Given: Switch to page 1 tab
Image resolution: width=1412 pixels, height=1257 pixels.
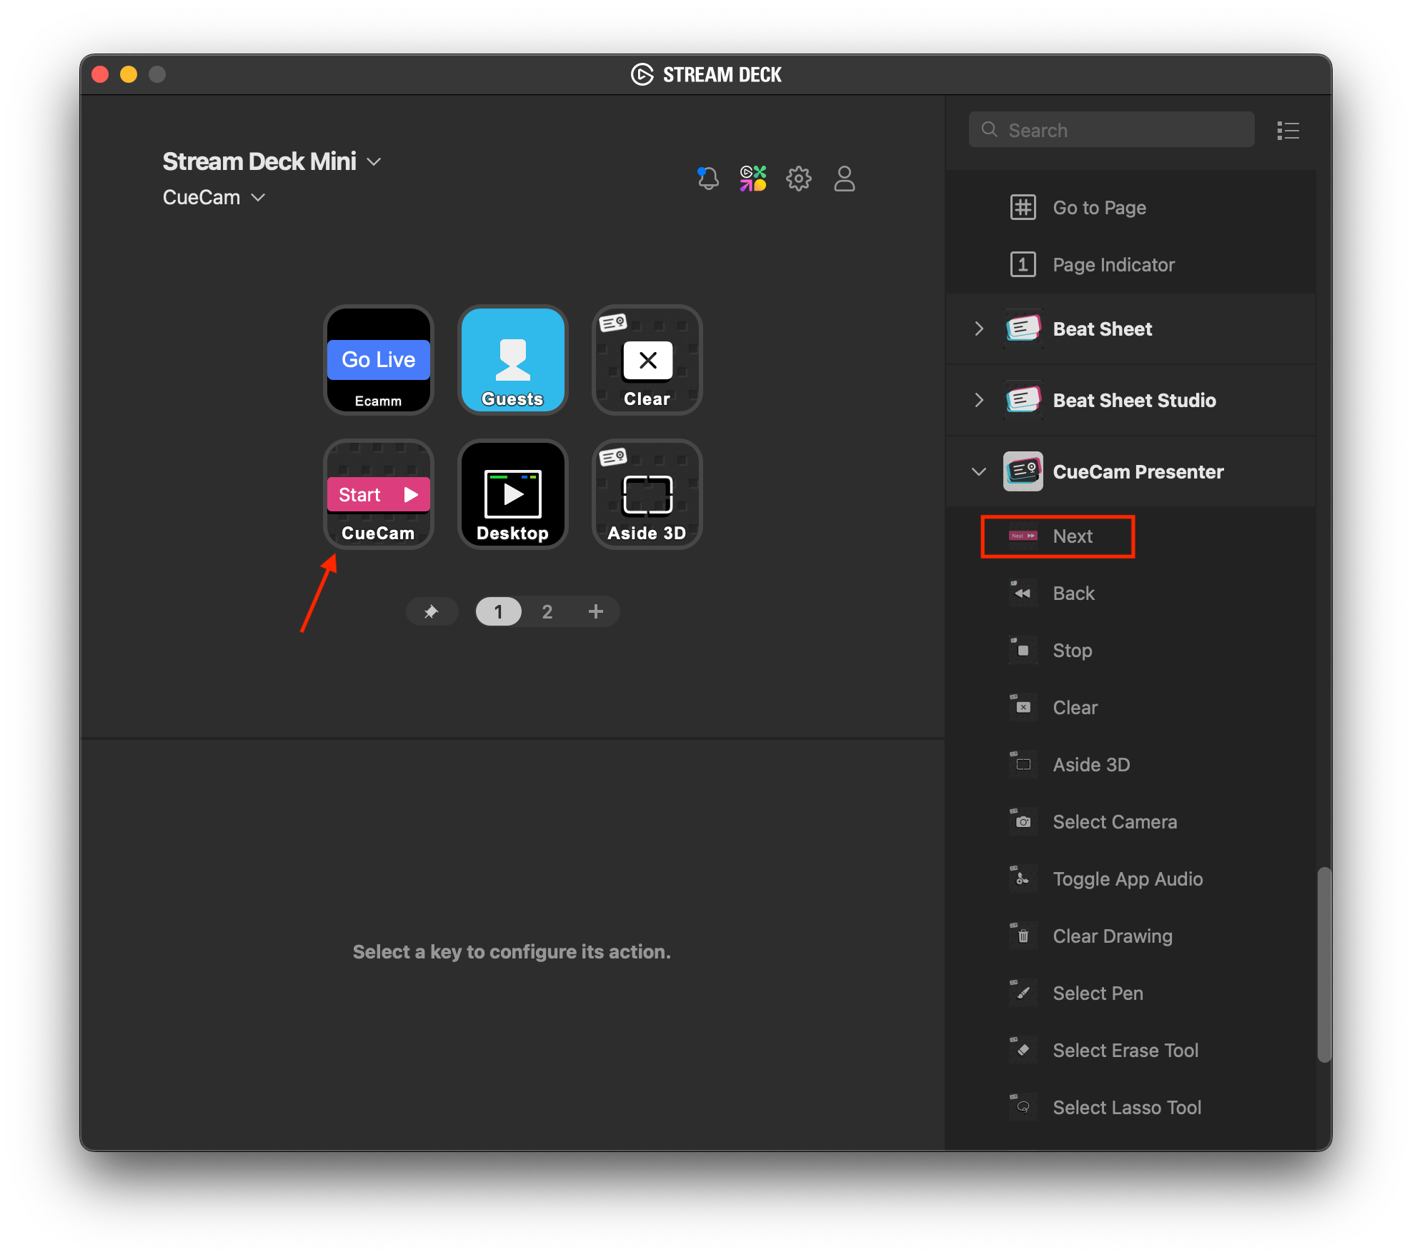Looking at the screenshot, I should point(498,611).
